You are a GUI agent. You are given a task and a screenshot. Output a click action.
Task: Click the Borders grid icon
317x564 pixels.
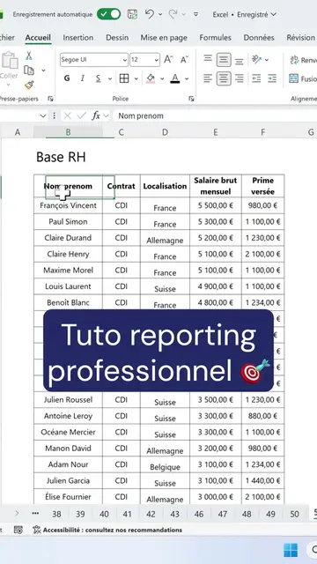click(124, 78)
